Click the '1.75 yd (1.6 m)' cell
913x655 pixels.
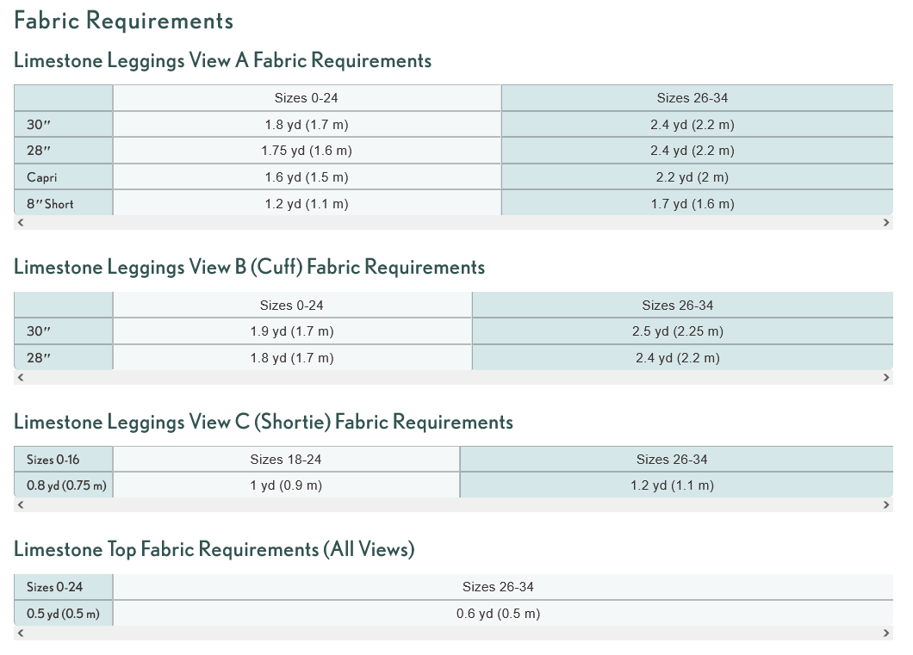click(x=307, y=151)
